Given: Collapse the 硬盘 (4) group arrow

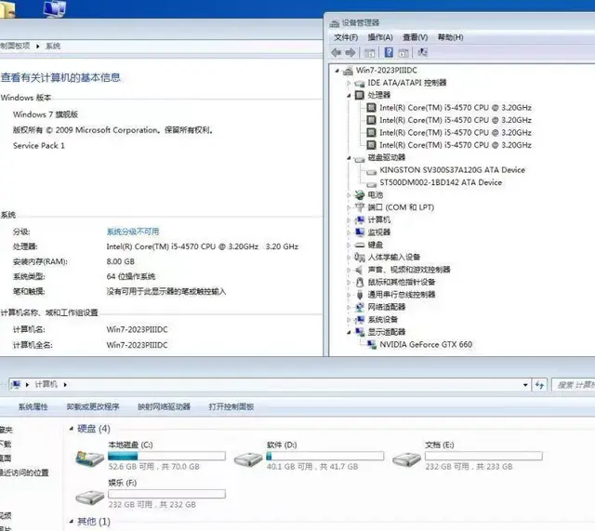Looking at the screenshot, I should [72, 429].
